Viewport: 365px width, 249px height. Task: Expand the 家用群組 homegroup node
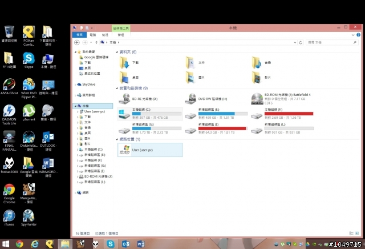pyautogui.click(x=75, y=95)
